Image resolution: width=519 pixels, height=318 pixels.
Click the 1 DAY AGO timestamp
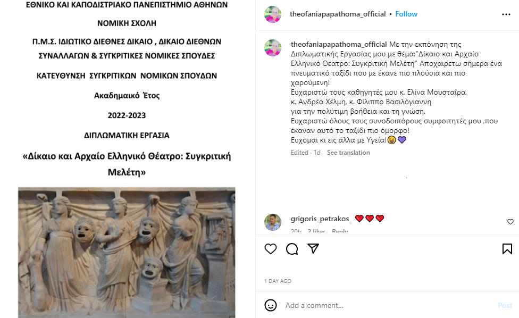tap(278, 281)
